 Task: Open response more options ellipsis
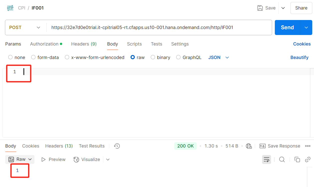point(308,146)
